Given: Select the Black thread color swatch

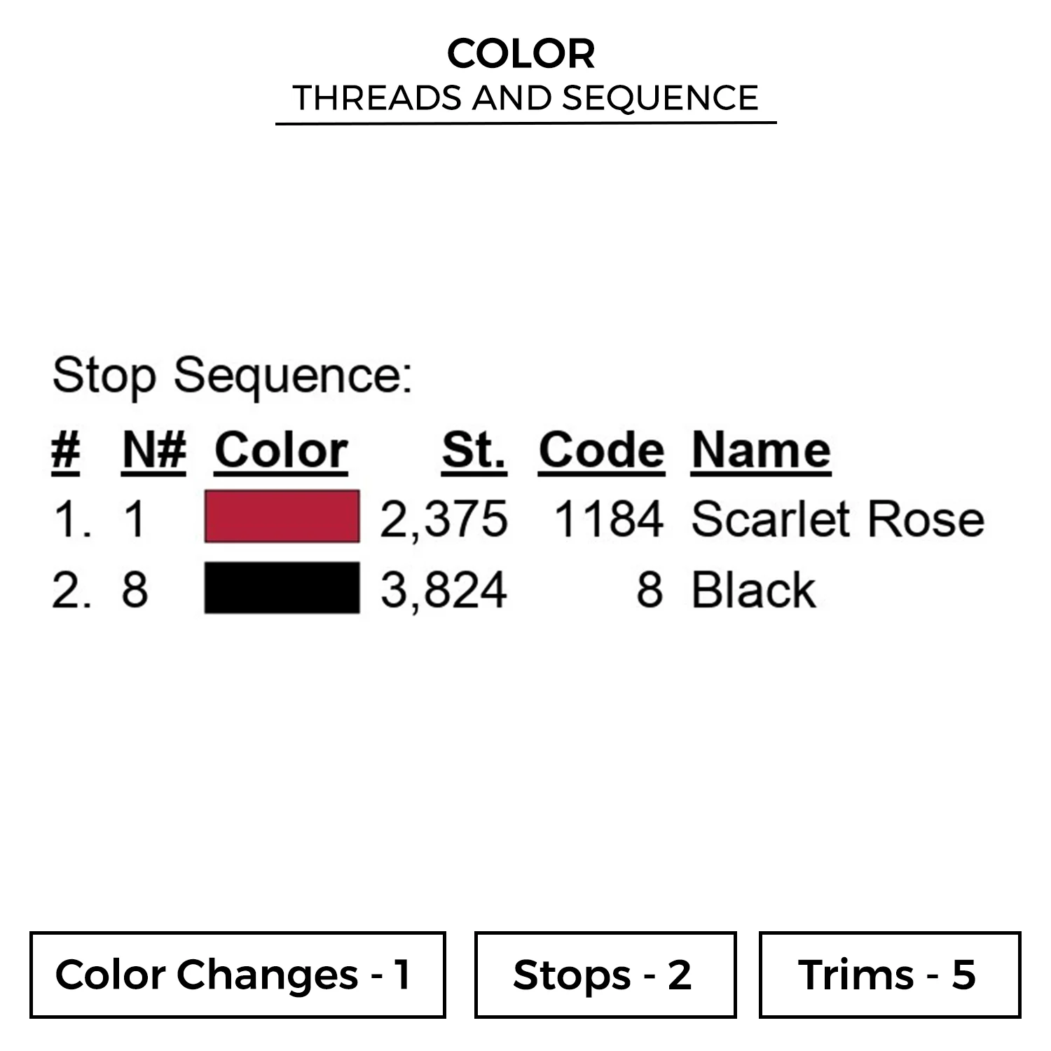Looking at the screenshot, I should 282,588.
